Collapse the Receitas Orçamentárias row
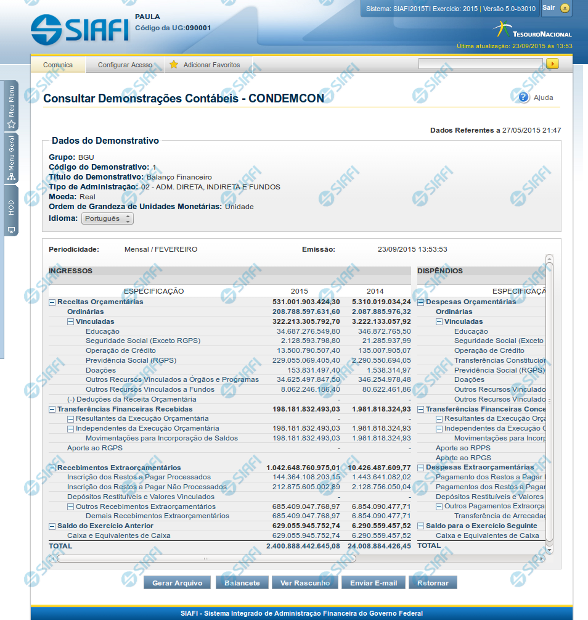Screen dimensions: 588x620 [x=52, y=302]
